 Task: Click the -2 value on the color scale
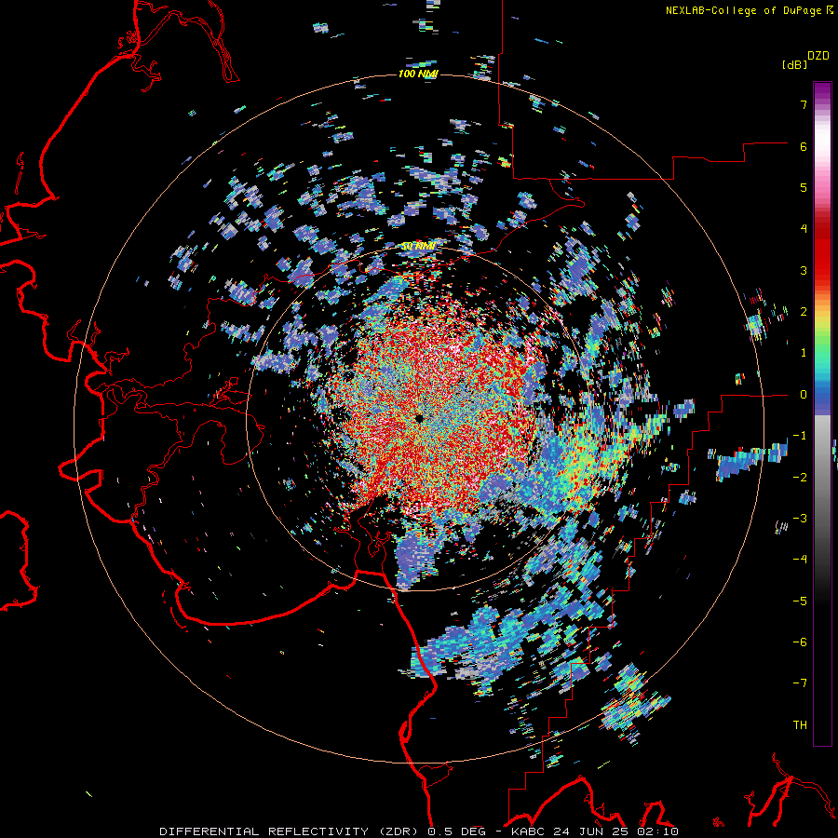click(x=800, y=478)
